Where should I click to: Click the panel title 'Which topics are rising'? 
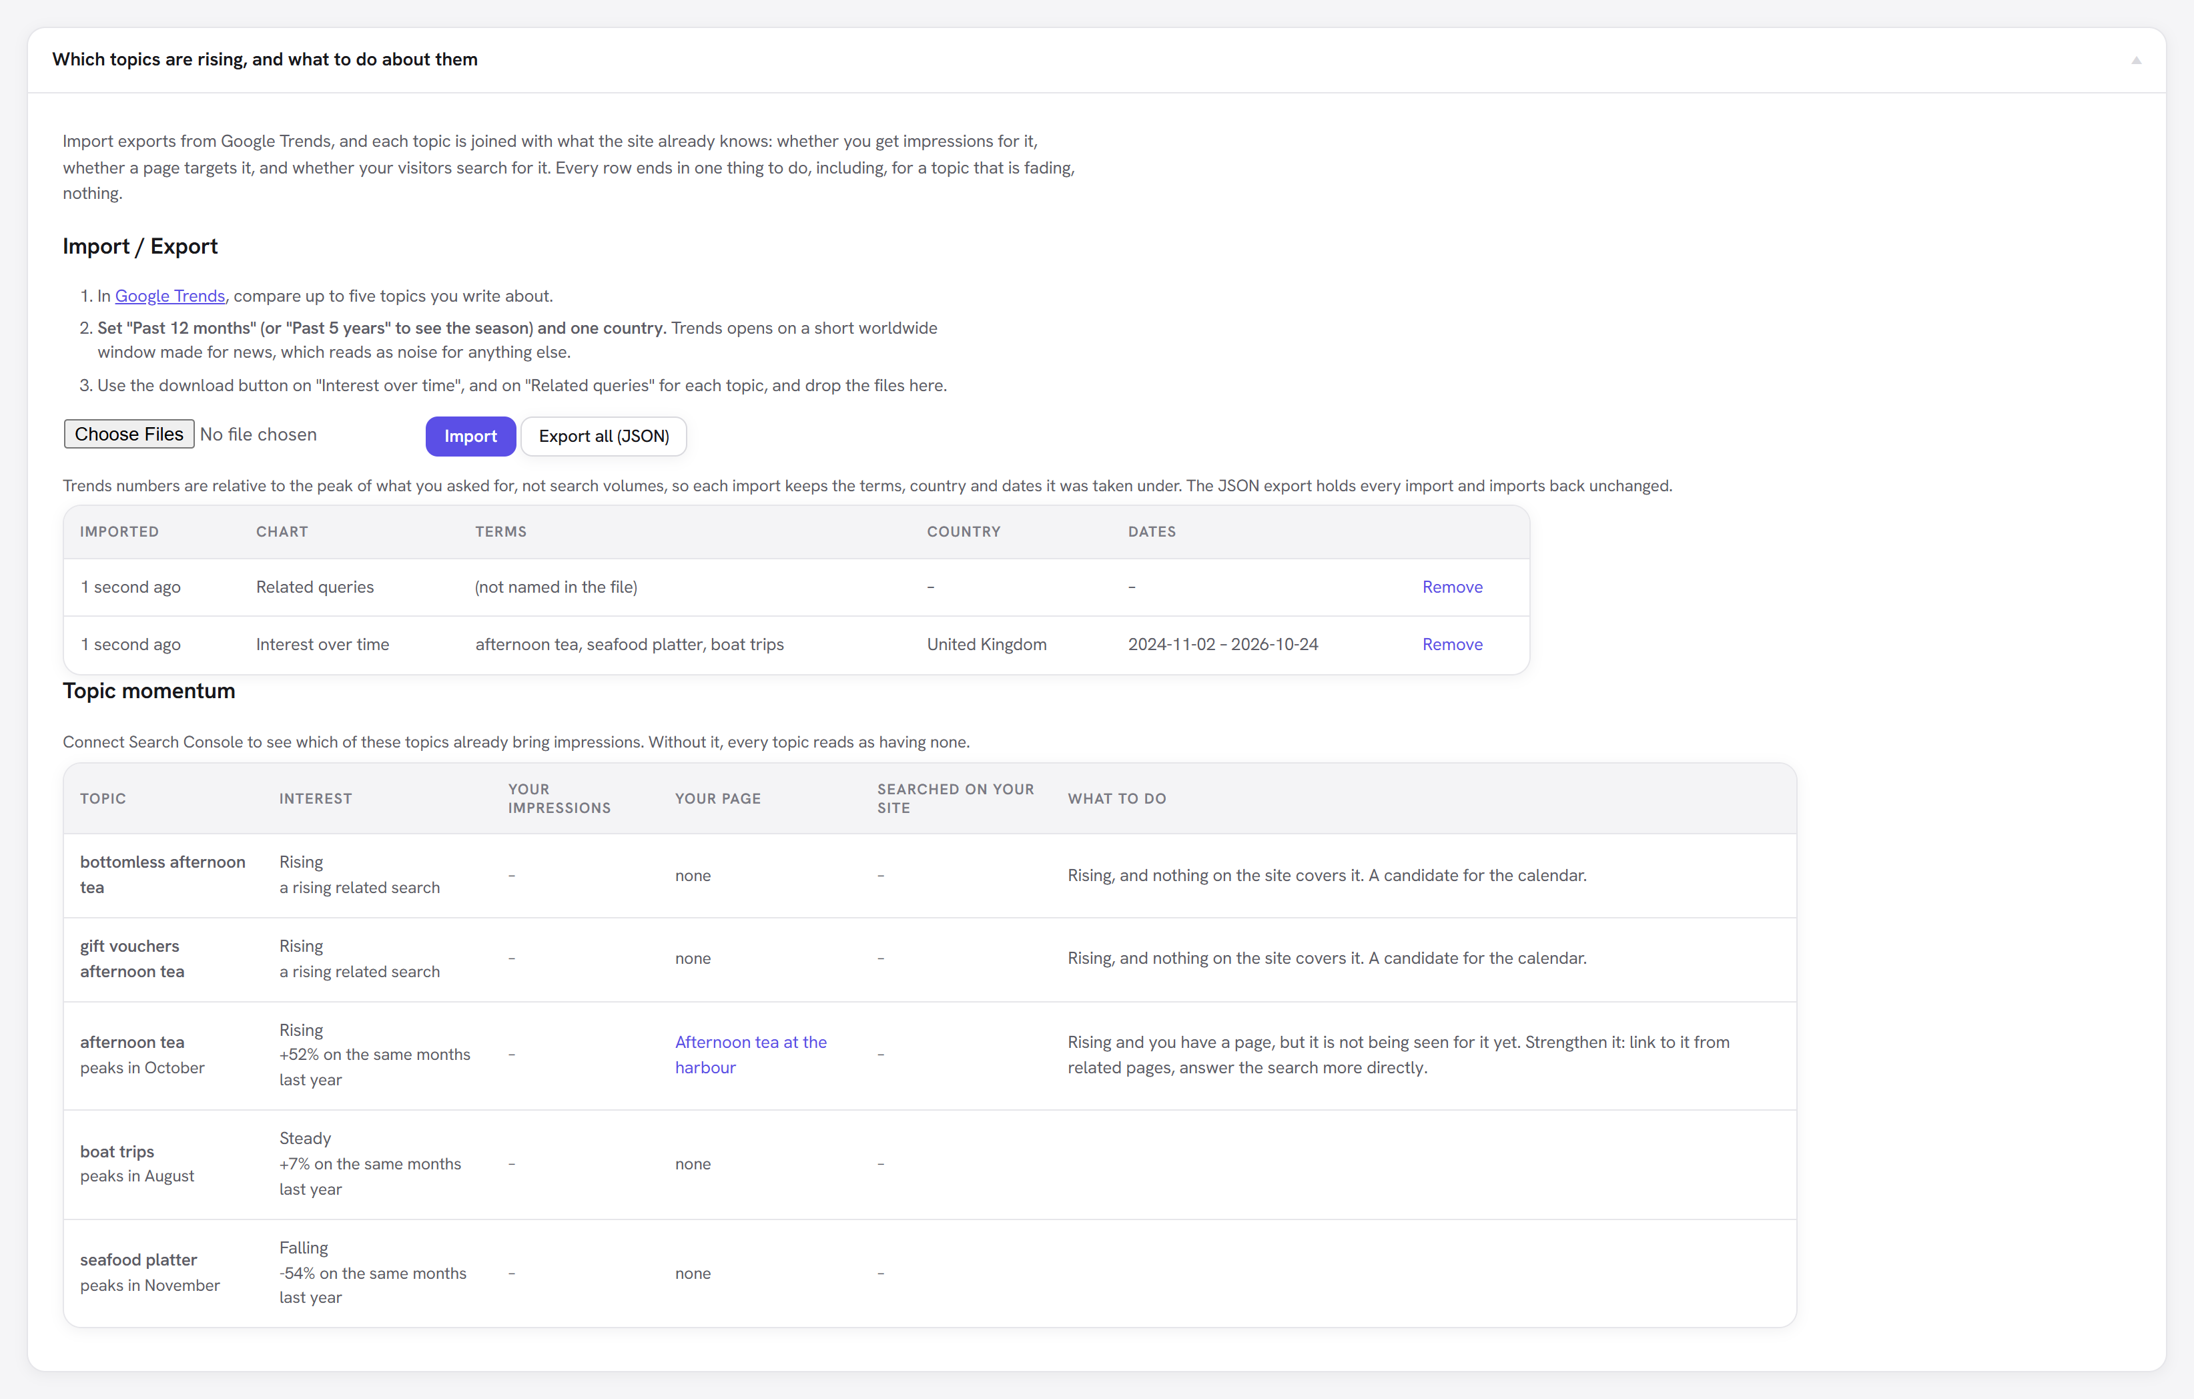[x=264, y=59]
